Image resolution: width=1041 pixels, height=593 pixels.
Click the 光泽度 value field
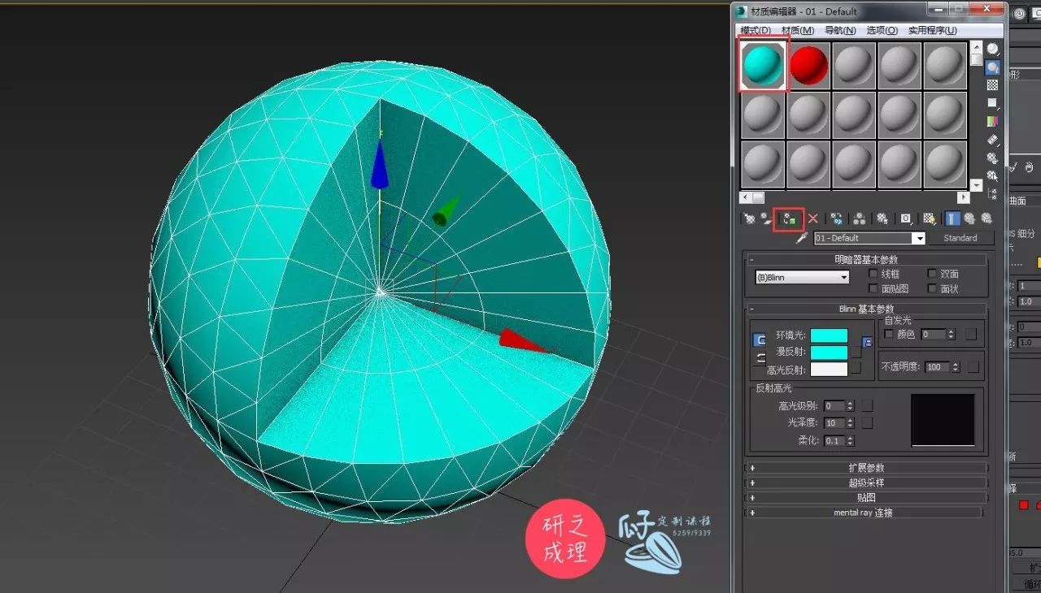tap(834, 423)
